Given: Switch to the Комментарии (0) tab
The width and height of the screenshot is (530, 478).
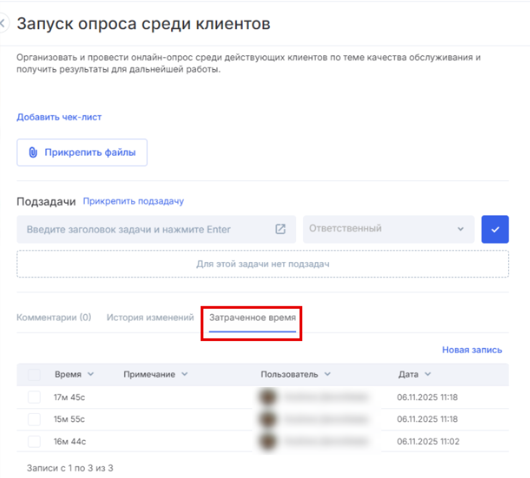Looking at the screenshot, I should 53,317.
